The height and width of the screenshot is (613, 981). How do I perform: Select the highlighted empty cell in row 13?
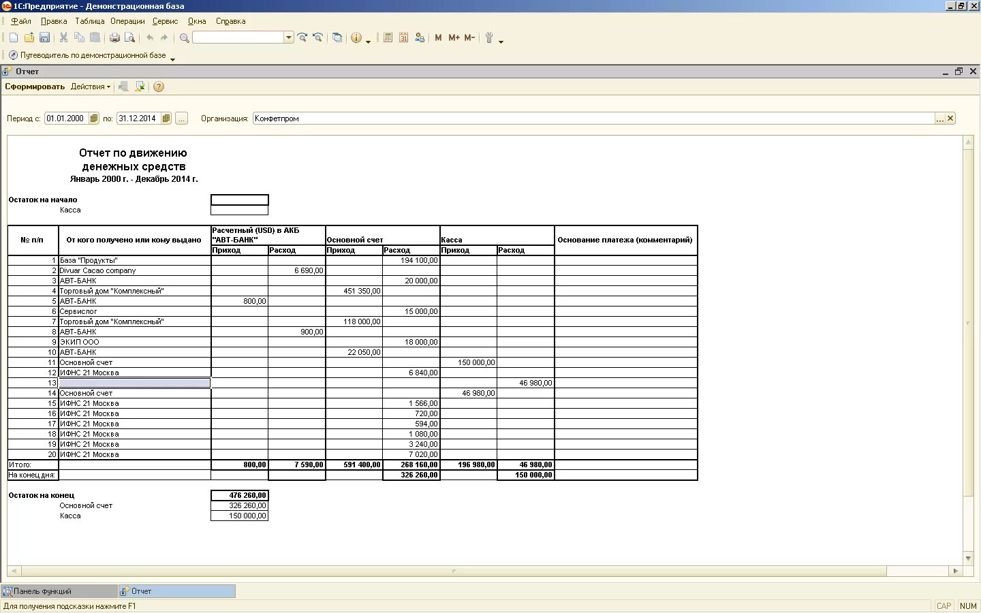point(135,383)
